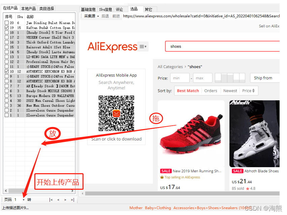Switch to 在线产品 tab
The width and height of the screenshot is (287, 215).
coord(10,8)
